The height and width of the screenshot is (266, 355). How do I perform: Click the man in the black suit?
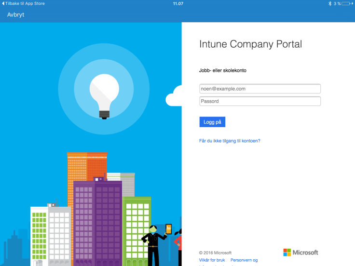tap(153, 246)
